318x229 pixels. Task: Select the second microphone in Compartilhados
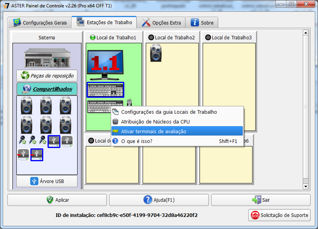[33, 140]
